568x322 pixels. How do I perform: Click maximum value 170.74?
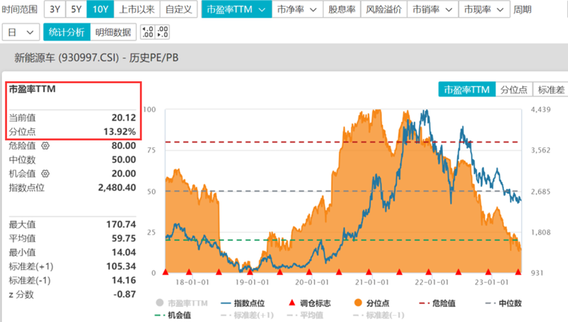coord(121,224)
